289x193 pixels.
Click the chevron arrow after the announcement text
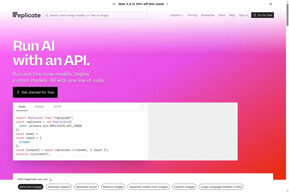point(167,4)
